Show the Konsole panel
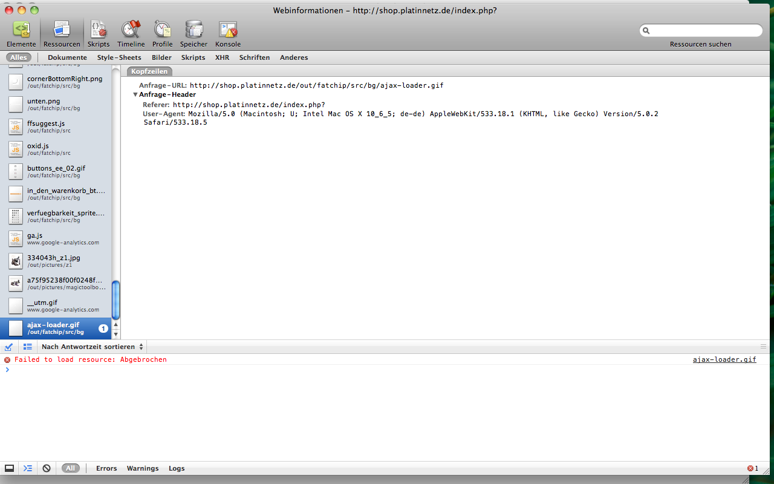 pyautogui.click(x=227, y=34)
